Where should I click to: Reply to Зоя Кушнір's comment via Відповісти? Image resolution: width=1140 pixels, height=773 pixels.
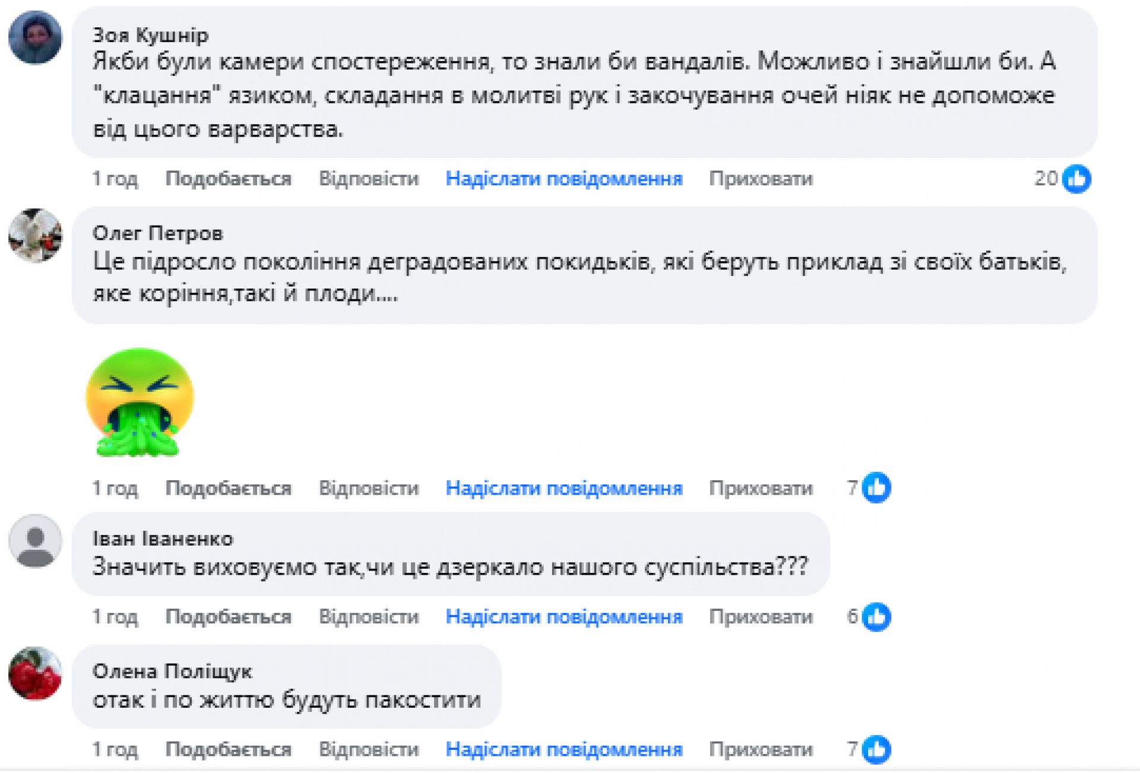coord(369,179)
